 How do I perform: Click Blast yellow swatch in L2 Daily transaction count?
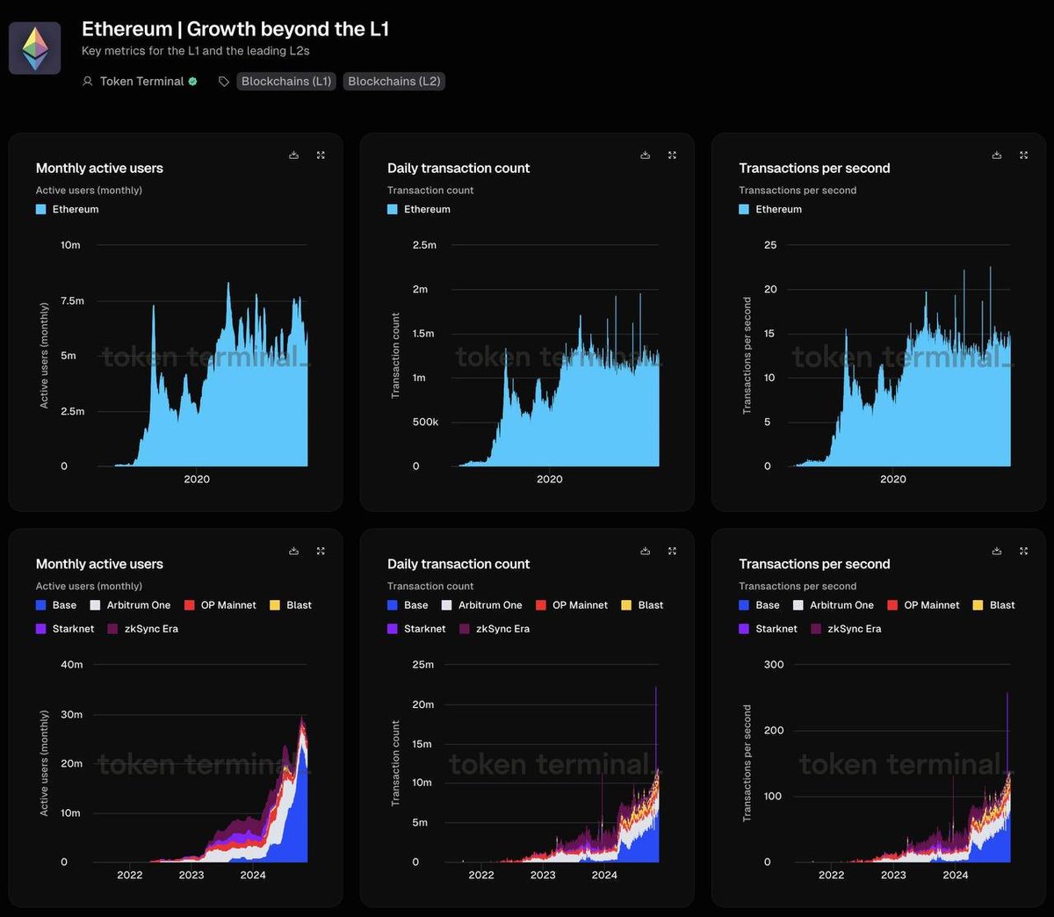pos(626,605)
